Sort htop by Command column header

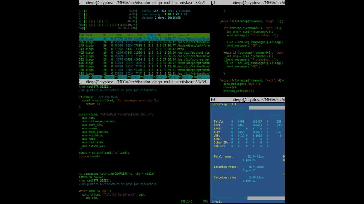183,35
